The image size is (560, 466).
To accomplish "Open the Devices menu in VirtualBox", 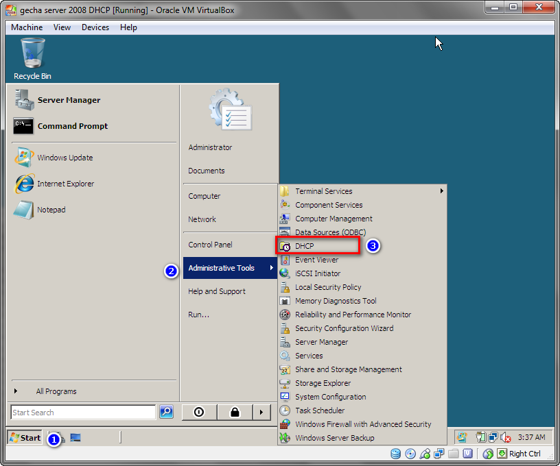I will pyautogui.click(x=95, y=27).
